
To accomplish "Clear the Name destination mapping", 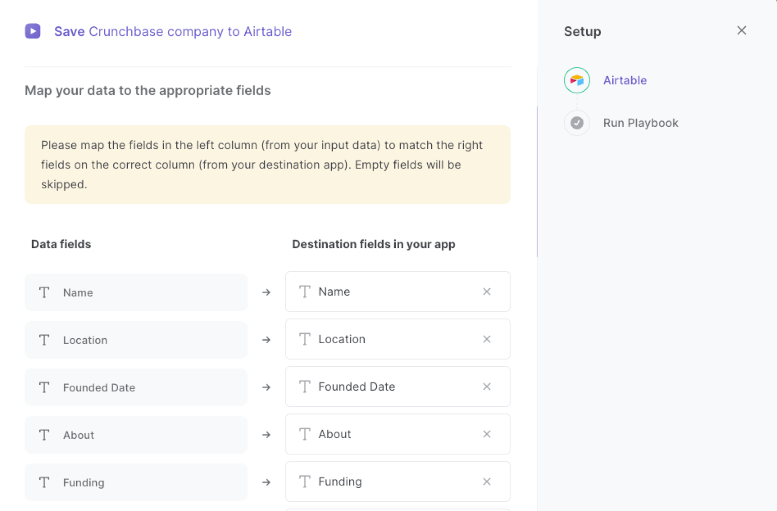I will point(487,291).
